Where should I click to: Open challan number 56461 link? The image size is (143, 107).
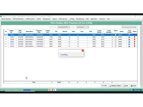tap(12, 37)
